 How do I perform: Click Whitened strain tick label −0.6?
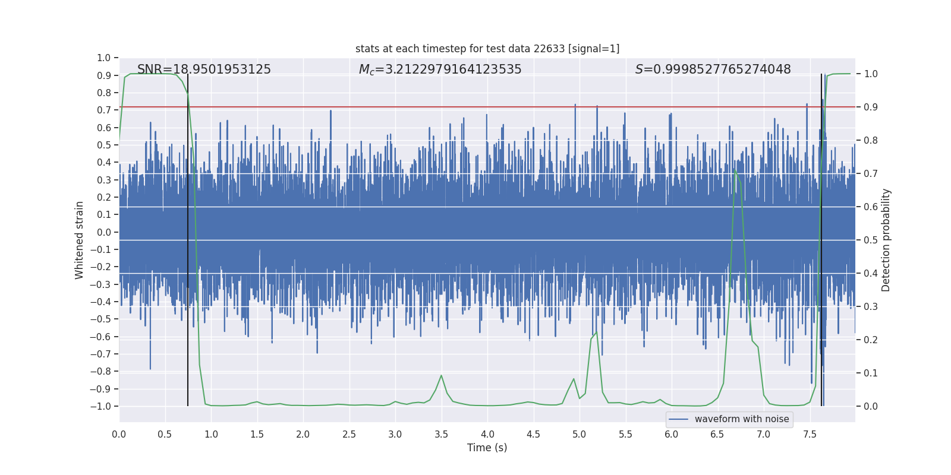[x=100, y=337]
